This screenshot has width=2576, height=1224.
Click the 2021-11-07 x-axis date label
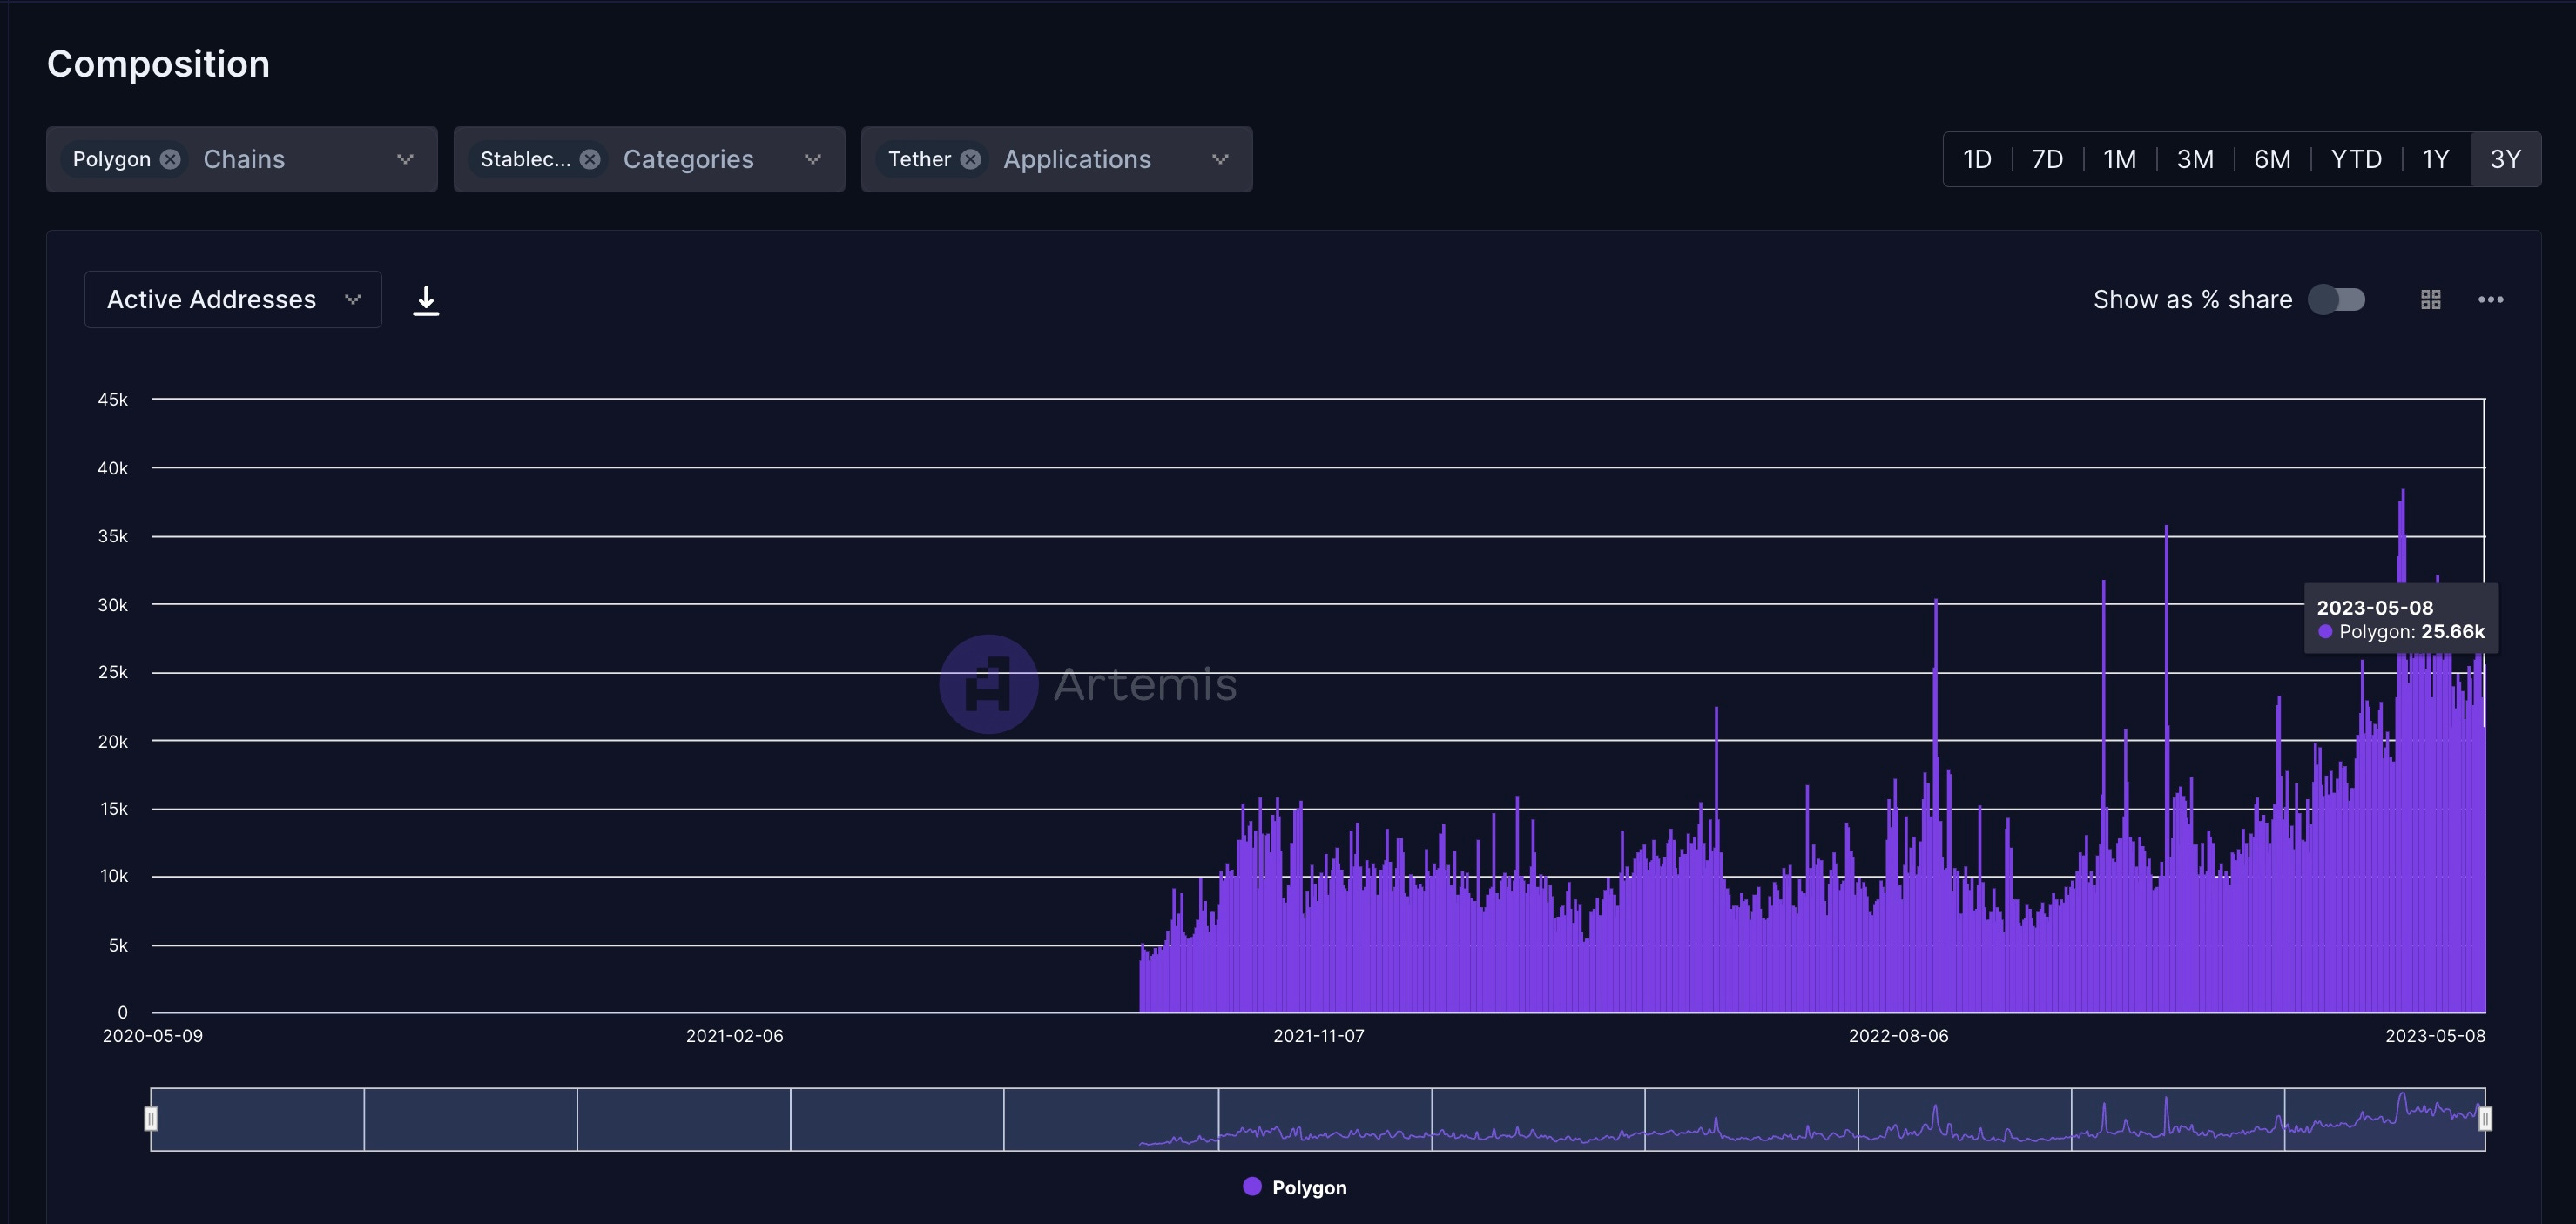pyautogui.click(x=1318, y=1036)
